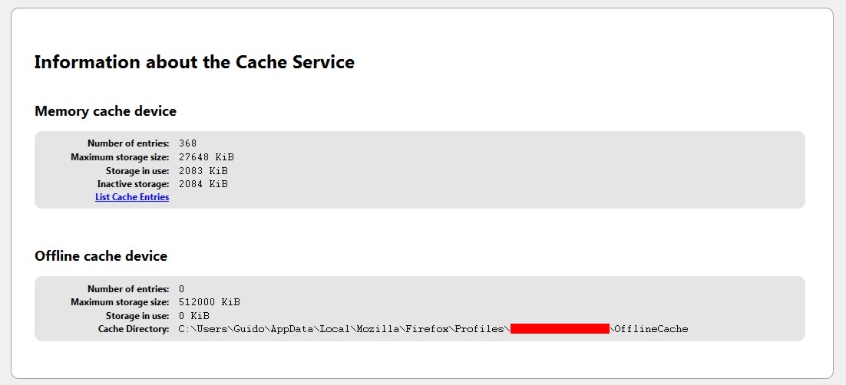The height and width of the screenshot is (385, 846).
Task: Click offline cache "Number of entries" label
Action: tap(128, 289)
